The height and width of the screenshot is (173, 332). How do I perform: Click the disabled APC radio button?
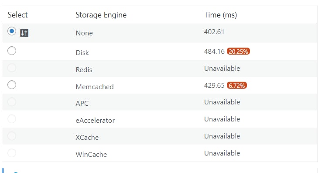click(12, 102)
